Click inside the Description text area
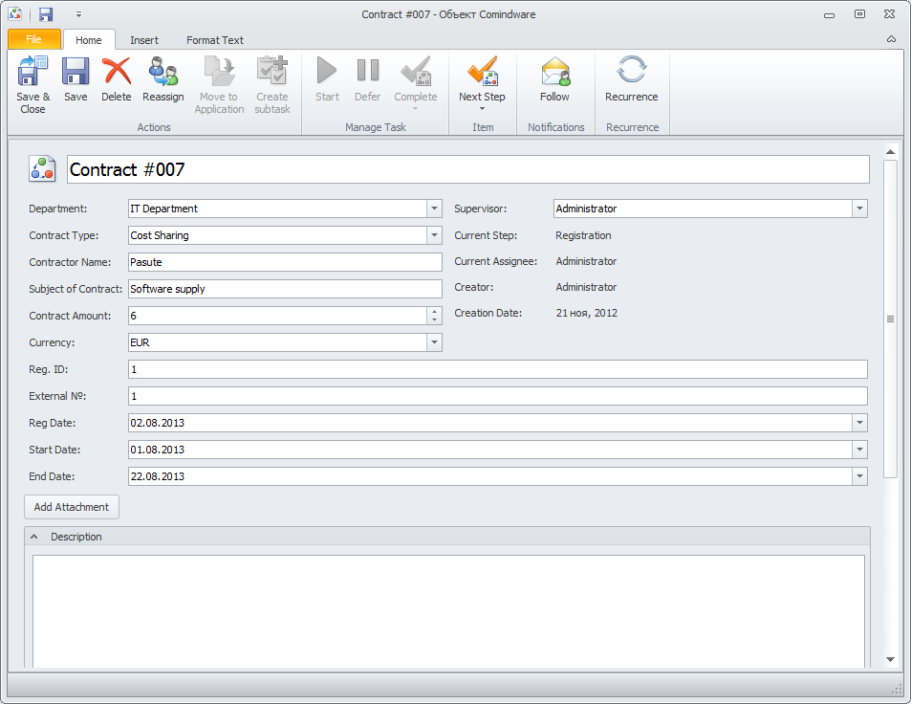The width and height of the screenshot is (911, 704). [x=448, y=610]
